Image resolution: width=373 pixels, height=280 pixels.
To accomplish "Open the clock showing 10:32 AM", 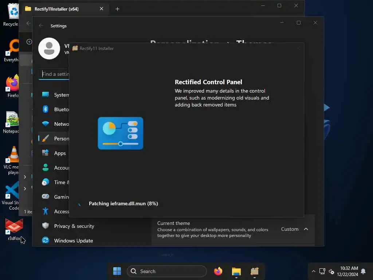I will (x=348, y=271).
